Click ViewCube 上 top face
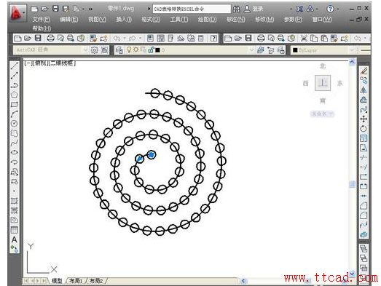The height and width of the screenshot is (286, 381). (323, 83)
